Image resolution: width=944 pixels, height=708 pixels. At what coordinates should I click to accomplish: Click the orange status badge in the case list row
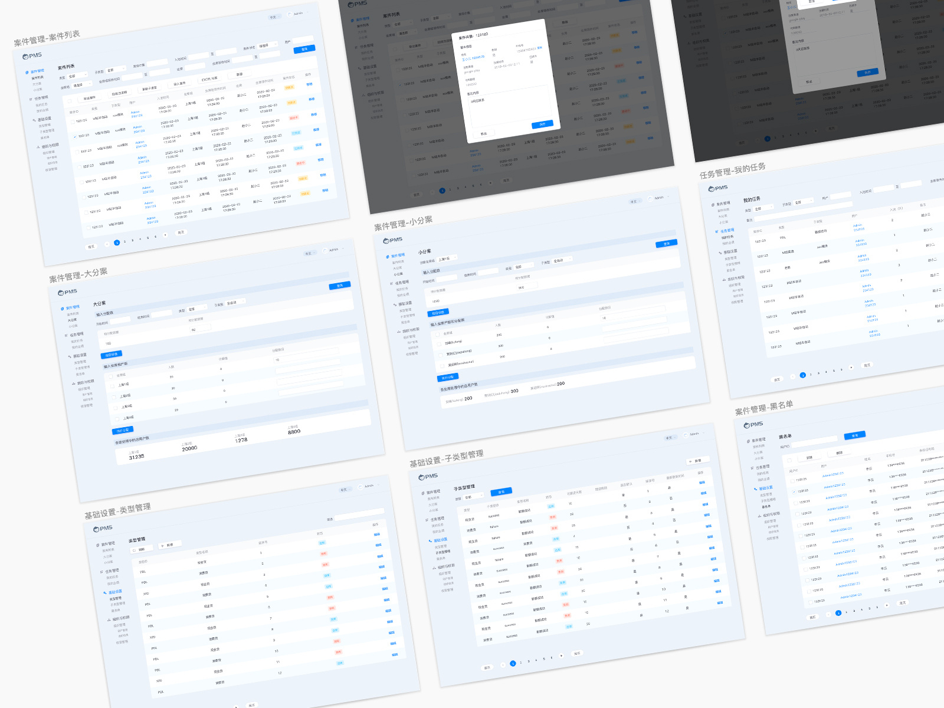pos(290,87)
